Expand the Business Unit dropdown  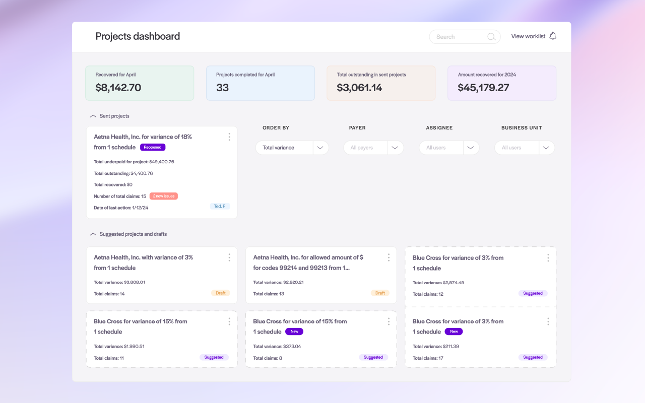click(546, 148)
